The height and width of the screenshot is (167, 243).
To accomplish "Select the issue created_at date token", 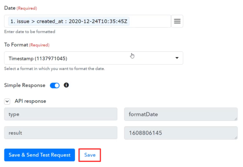I will click(69, 21).
